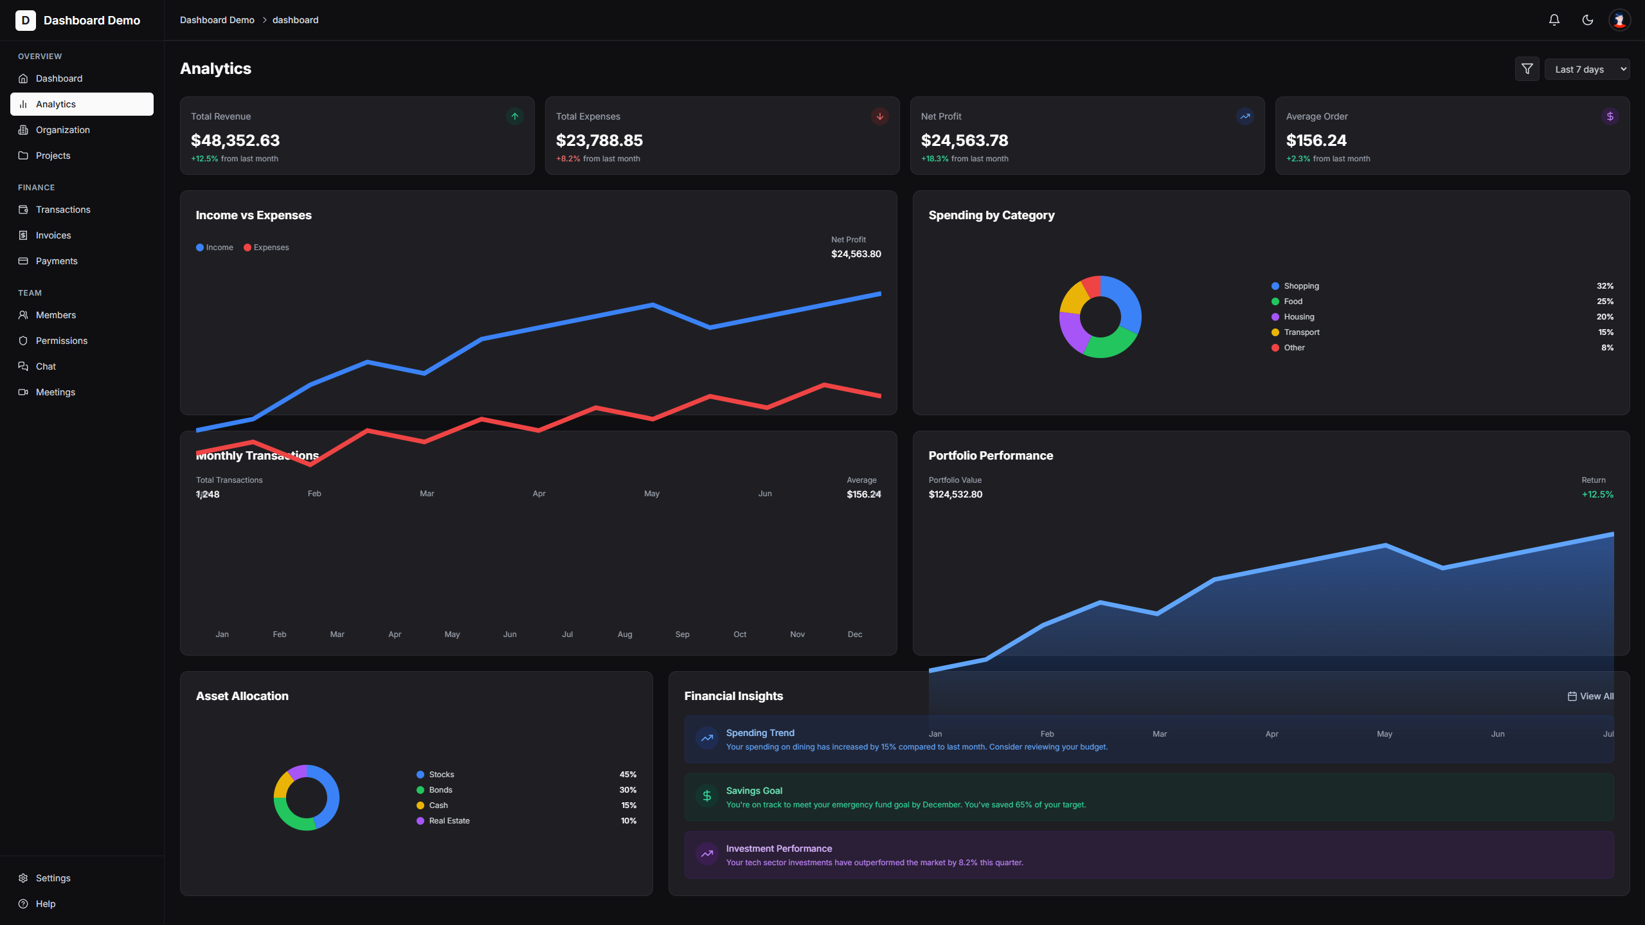Click the dollar icon on Average Order card
The height and width of the screenshot is (925, 1645).
pos(1610,116)
